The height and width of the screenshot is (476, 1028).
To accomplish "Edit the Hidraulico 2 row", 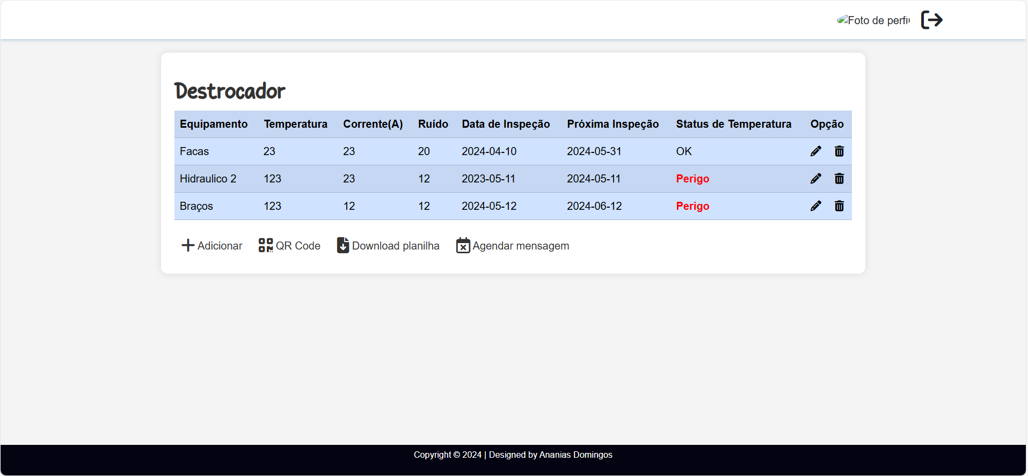I will pos(815,179).
